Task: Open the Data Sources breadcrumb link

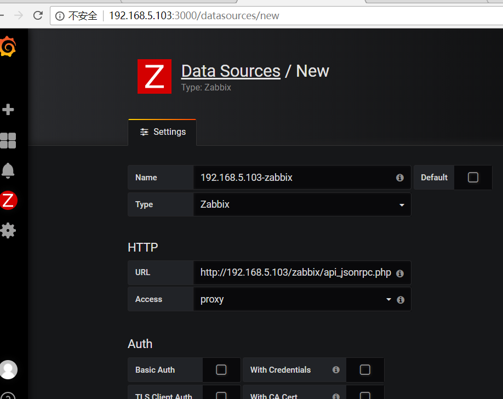Action: (231, 71)
